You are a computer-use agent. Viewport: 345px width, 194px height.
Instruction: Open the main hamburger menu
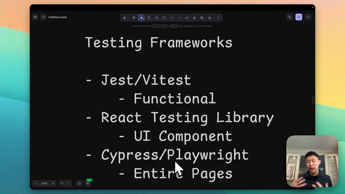(43, 17)
